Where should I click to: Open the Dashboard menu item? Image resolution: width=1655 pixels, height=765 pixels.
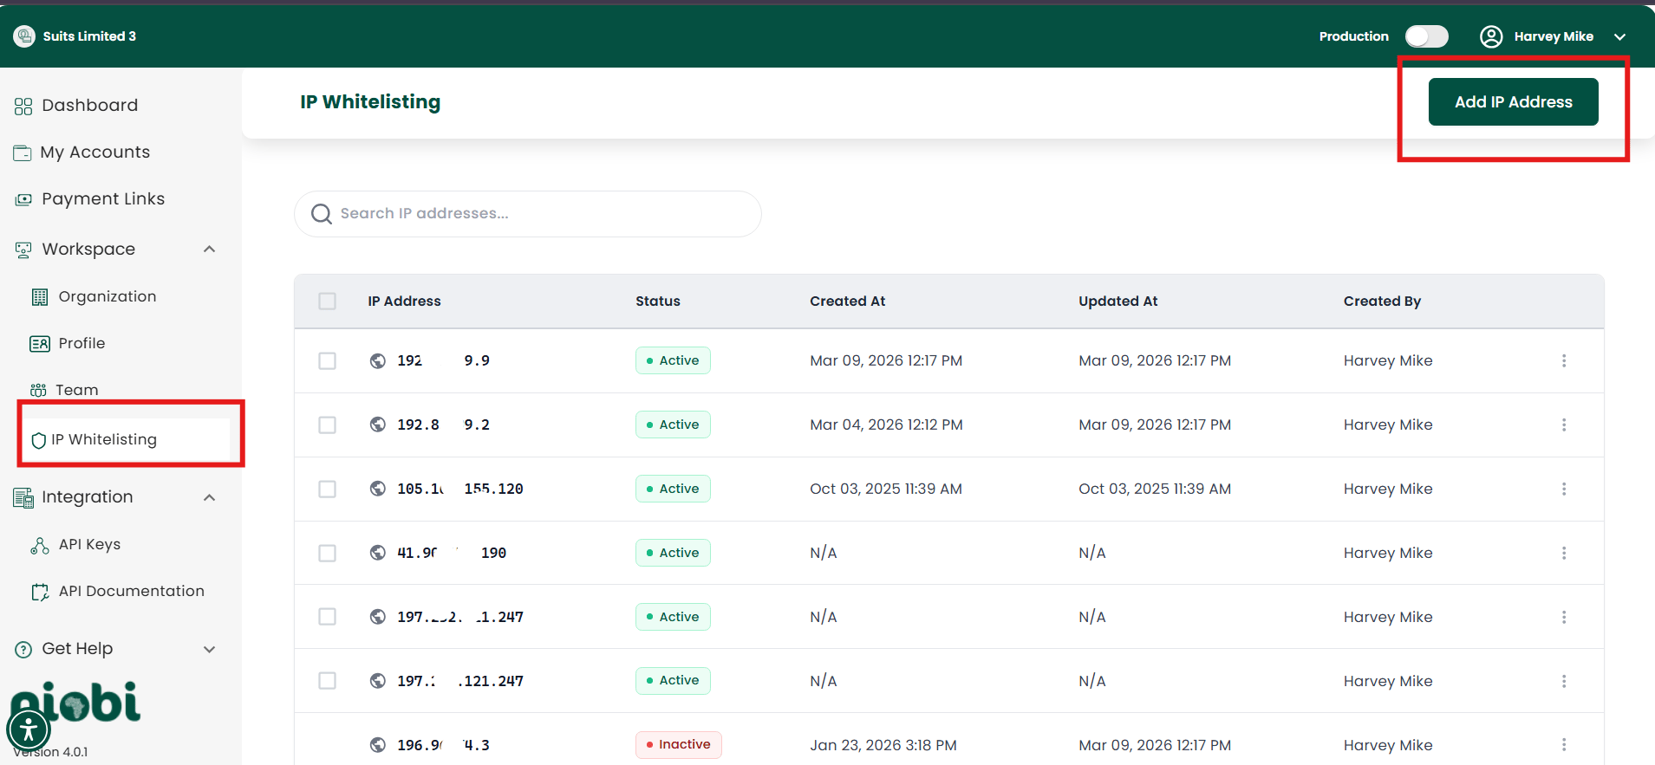(90, 106)
